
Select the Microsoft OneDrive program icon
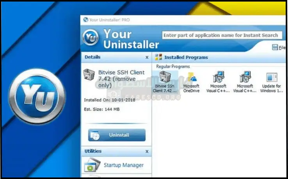pos(191,77)
